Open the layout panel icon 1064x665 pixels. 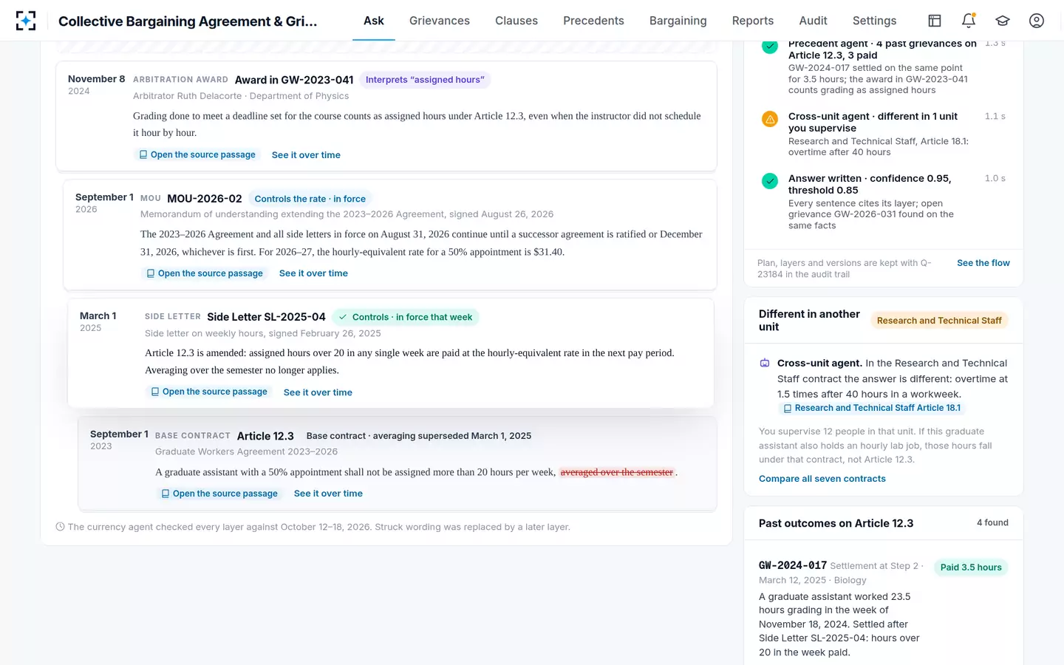coord(935,21)
